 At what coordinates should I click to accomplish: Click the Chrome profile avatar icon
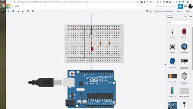pos(188,2)
